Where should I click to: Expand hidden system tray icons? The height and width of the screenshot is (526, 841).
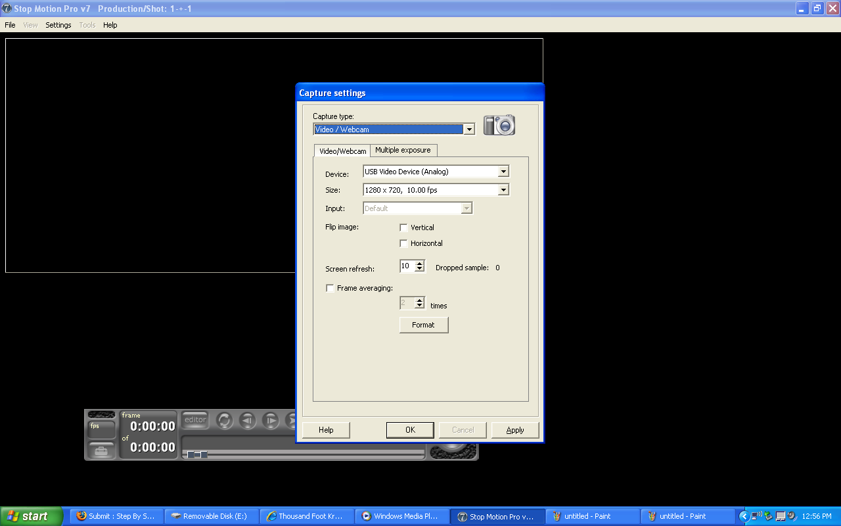744,516
